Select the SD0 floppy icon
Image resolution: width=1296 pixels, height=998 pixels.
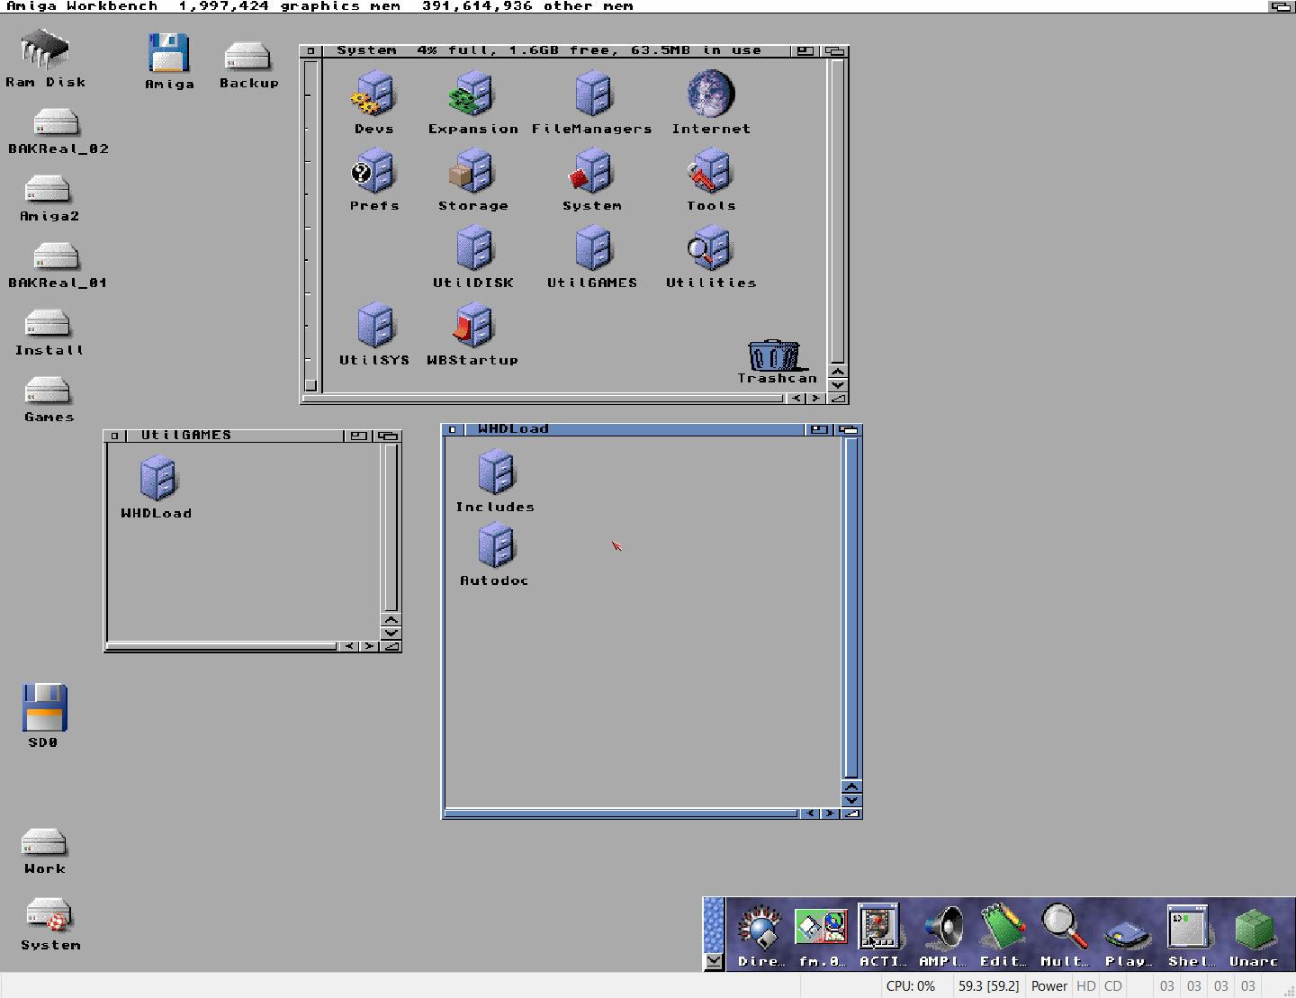click(44, 708)
